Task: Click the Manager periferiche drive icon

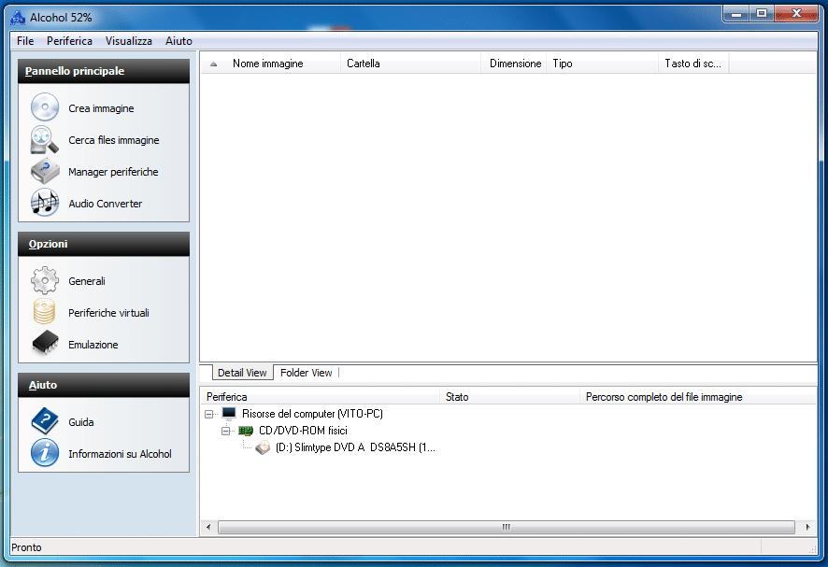Action: coord(45,172)
